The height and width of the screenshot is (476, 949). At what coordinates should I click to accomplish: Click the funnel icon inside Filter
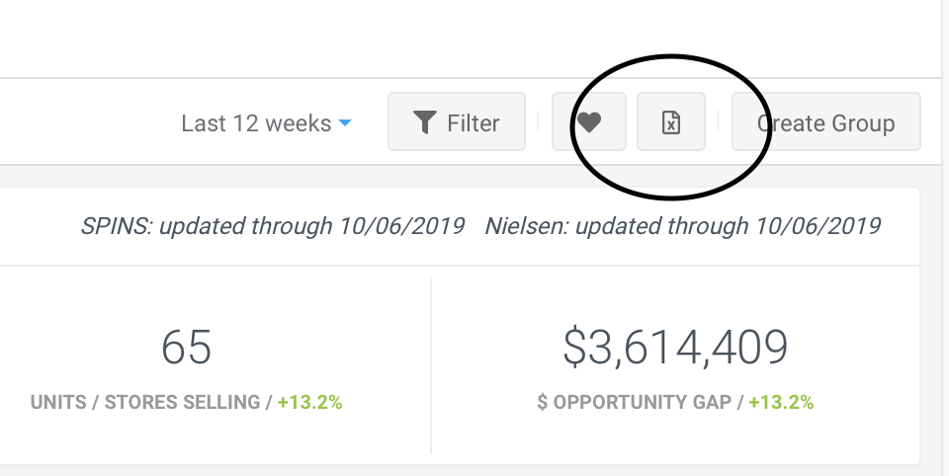pos(425,122)
